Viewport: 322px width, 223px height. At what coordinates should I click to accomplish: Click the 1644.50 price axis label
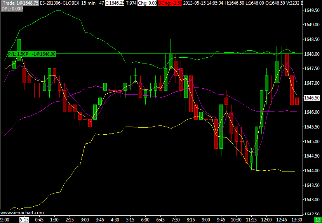coord(312,156)
